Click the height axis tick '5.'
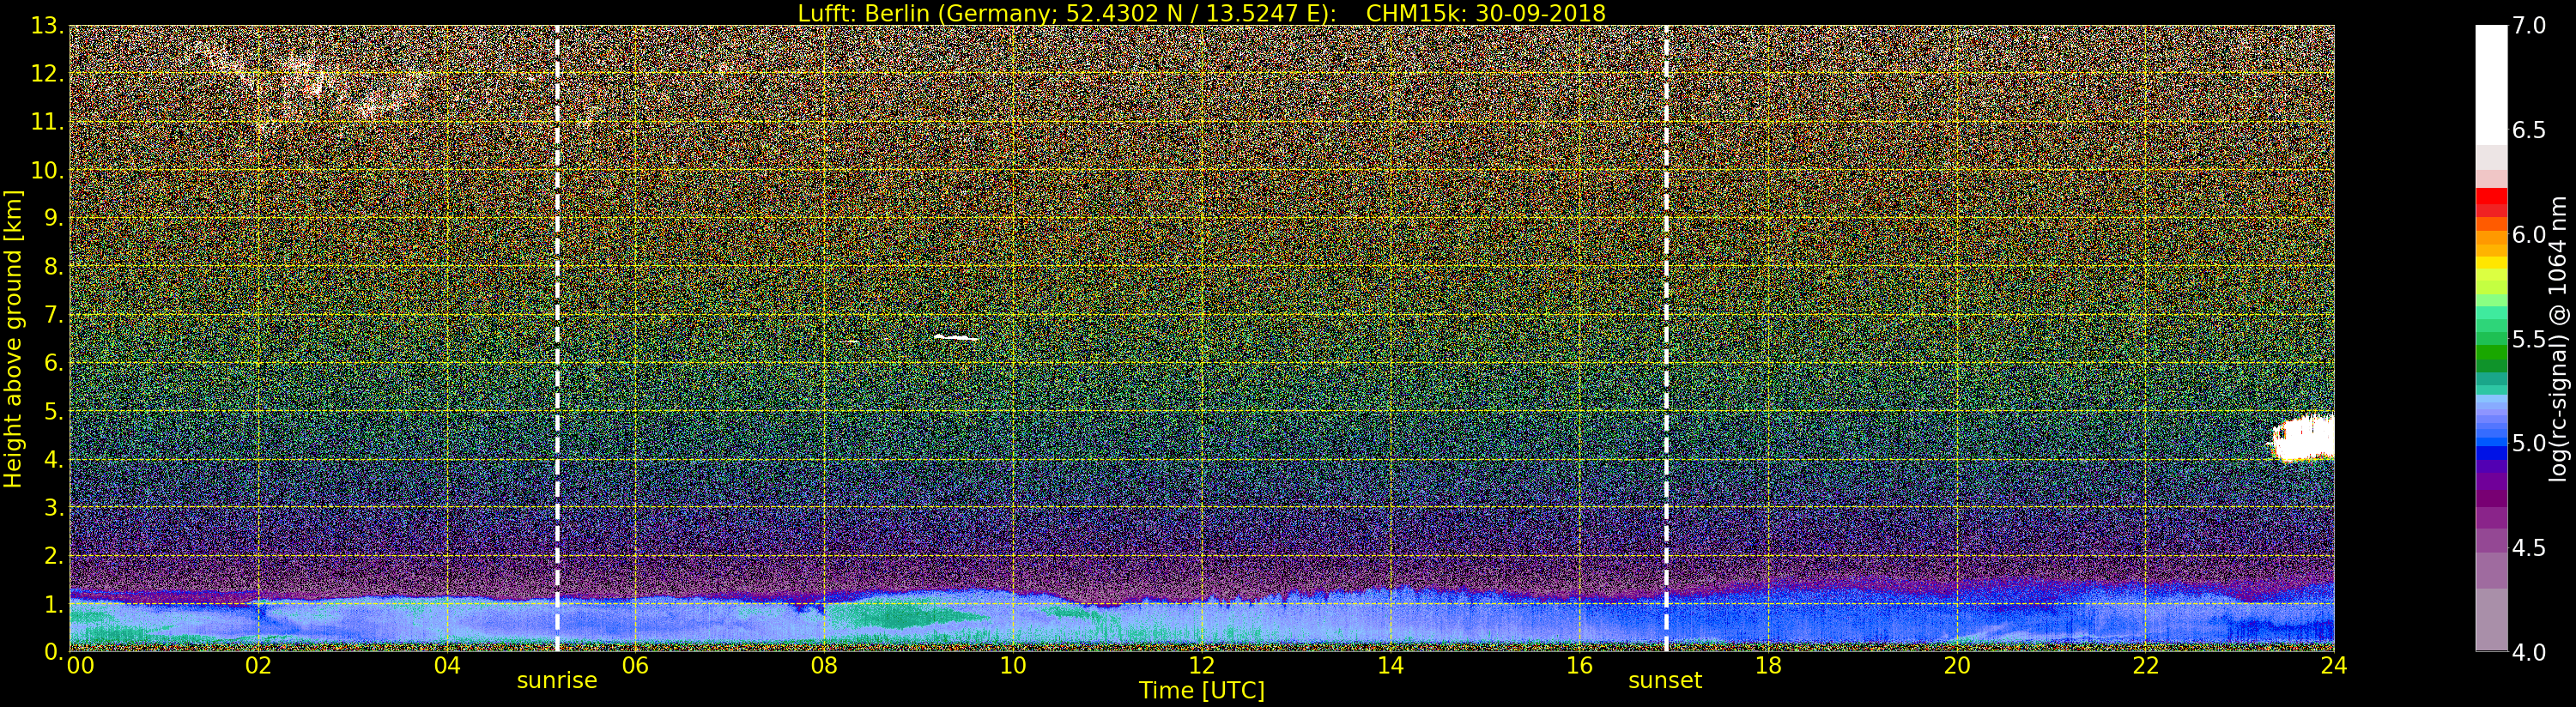 pyautogui.click(x=54, y=411)
